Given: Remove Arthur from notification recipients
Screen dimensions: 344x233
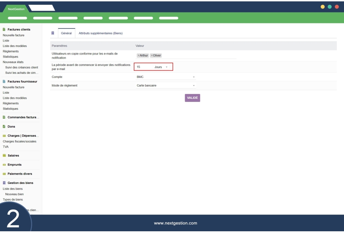Looking at the screenshot, I should 139,55.
